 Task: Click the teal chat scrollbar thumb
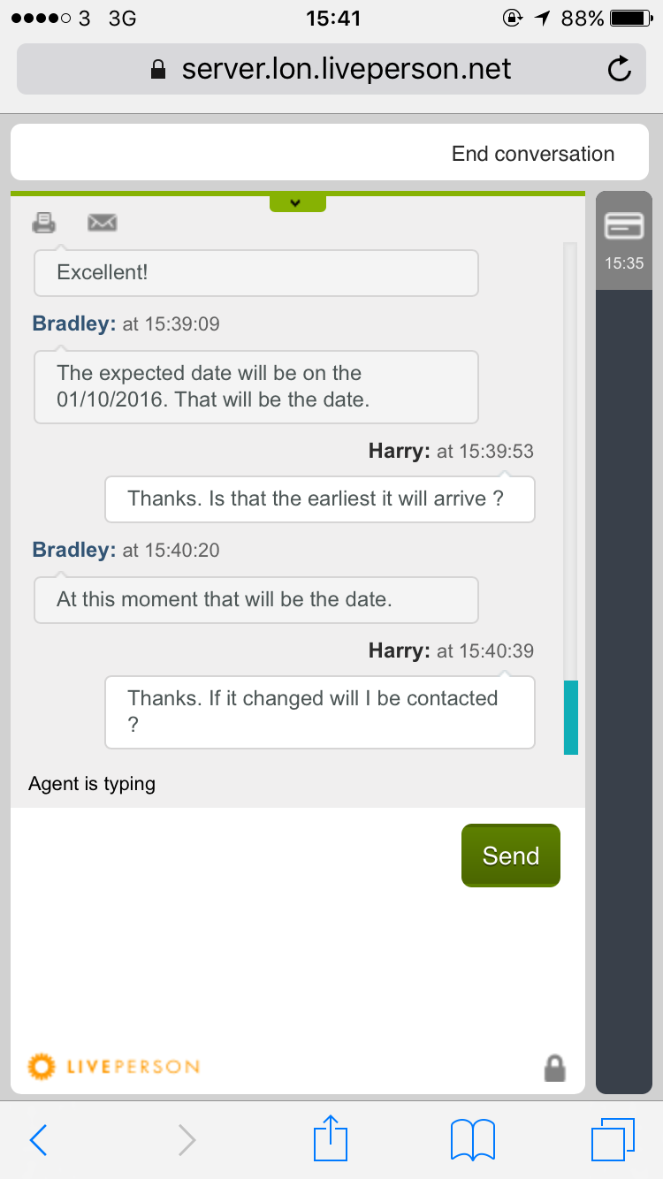pyautogui.click(x=571, y=717)
